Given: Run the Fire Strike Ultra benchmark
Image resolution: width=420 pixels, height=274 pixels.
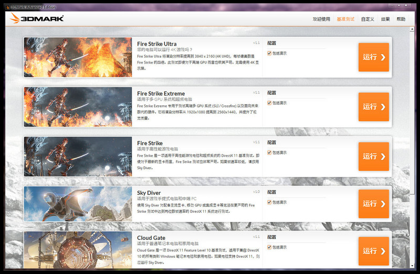Looking at the screenshot, I should [374, 57].
